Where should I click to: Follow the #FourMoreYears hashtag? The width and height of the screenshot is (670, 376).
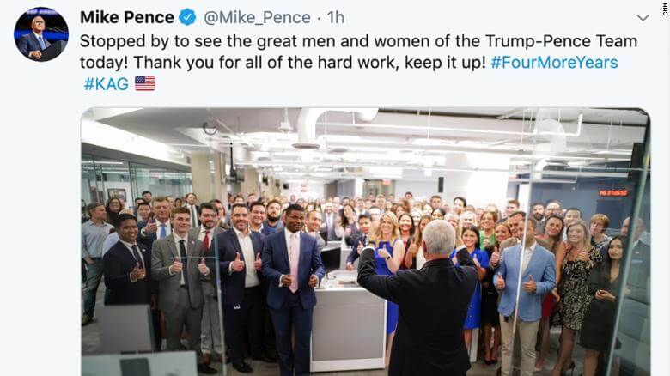pos(554,63)
